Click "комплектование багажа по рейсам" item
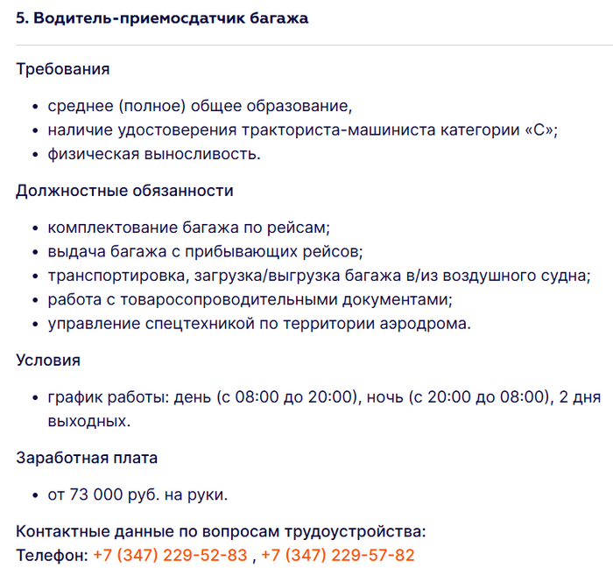613x568 pixels. (188, 228)
